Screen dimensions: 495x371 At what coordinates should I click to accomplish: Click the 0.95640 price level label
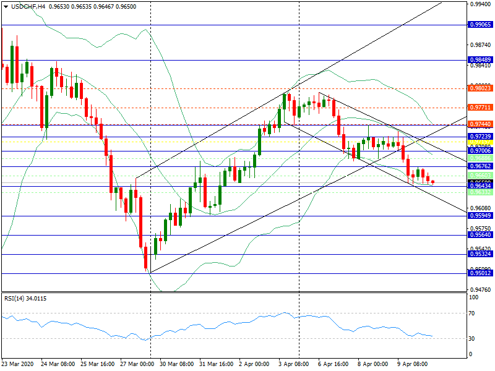pos(480,235)
